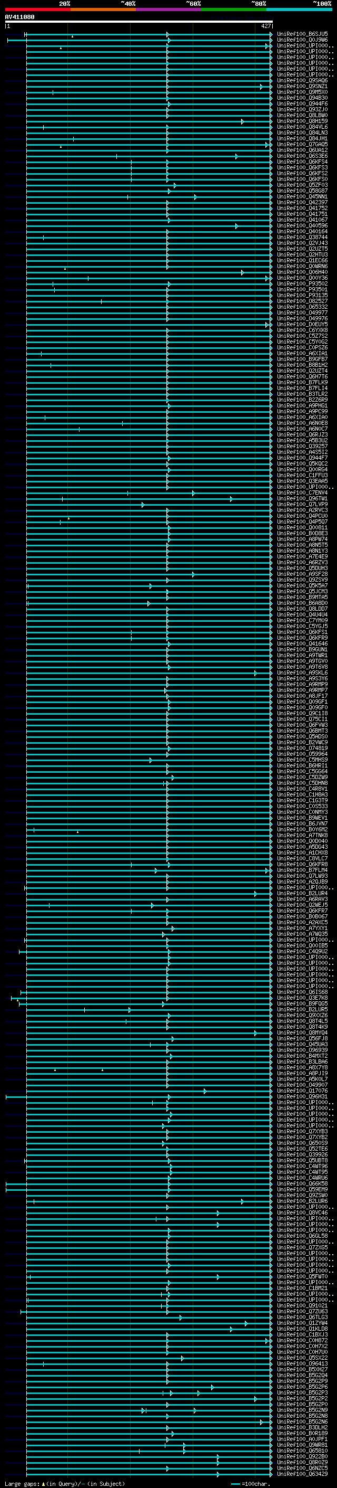Click the UniRef100_Q00811 entry

pos(302,527)
